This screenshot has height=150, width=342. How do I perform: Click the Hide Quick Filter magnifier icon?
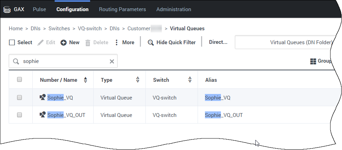click(x=151, y=42)
